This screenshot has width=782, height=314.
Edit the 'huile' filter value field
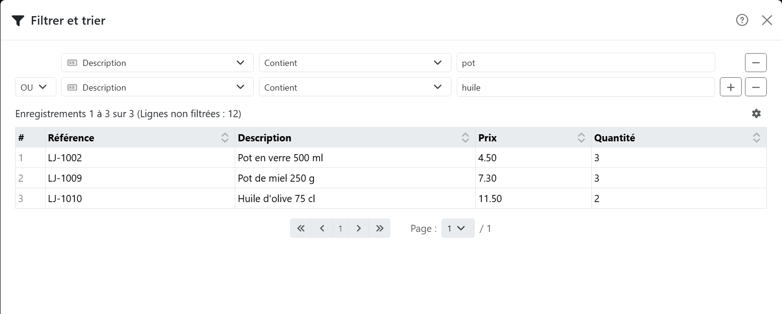[586, 87]
